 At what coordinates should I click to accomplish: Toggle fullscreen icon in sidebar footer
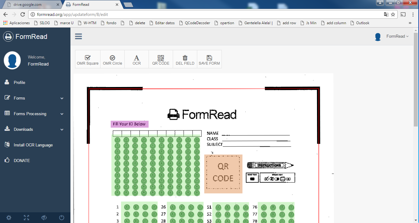point(27,218)
